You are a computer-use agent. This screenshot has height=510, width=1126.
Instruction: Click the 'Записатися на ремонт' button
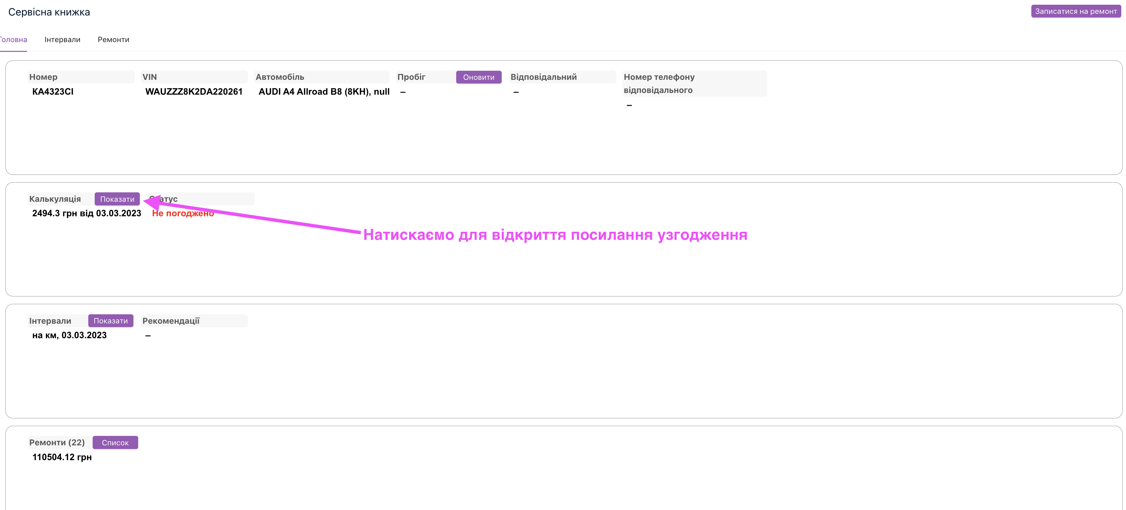coord(1075,11)
